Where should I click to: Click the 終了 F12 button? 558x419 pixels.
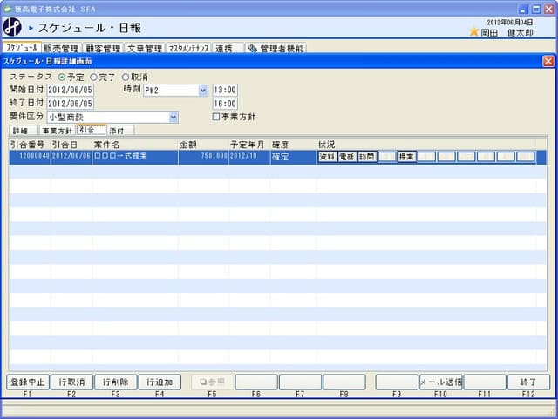click(528, 382)
